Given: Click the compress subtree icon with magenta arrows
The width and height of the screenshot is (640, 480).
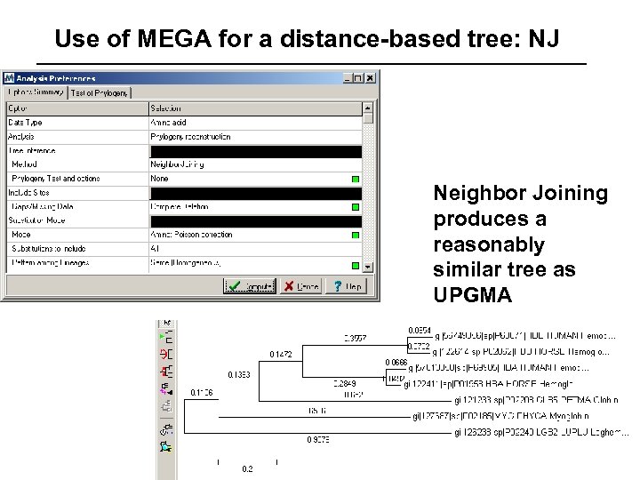Looking at the screenshot, I should tap(166, 388).
